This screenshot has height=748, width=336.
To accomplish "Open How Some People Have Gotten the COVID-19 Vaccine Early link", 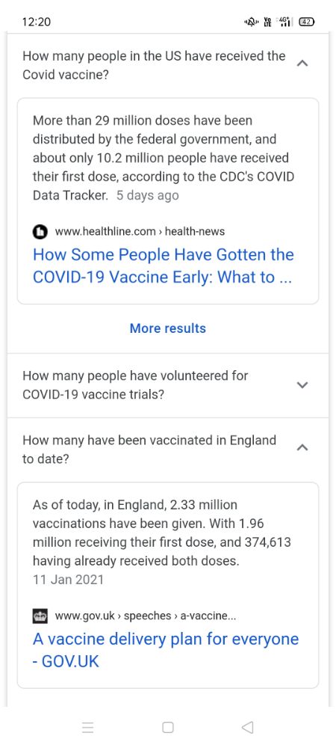I will click(164, 266).
